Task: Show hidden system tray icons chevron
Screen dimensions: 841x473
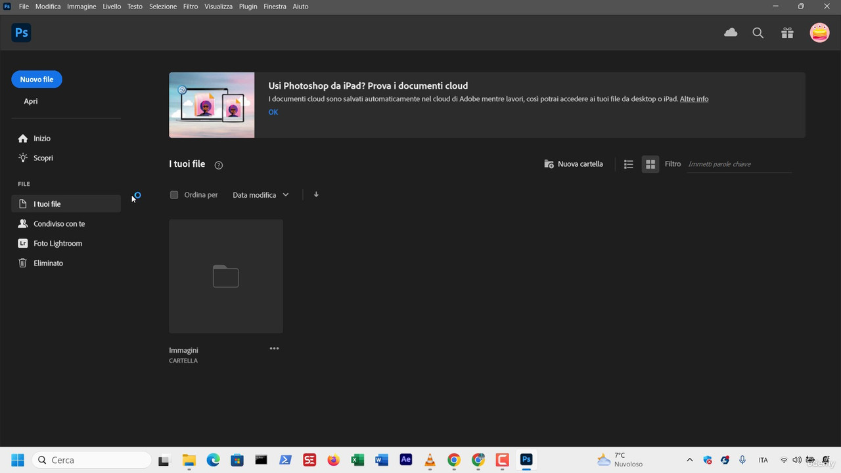Action: click(x=689, y=460)
